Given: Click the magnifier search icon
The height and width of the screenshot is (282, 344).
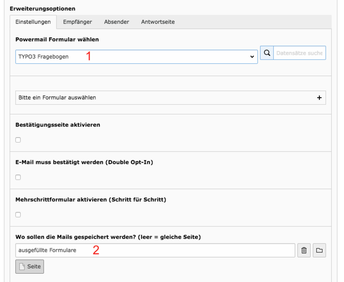Looking at the screenshot, I should (x=267, y=53).
